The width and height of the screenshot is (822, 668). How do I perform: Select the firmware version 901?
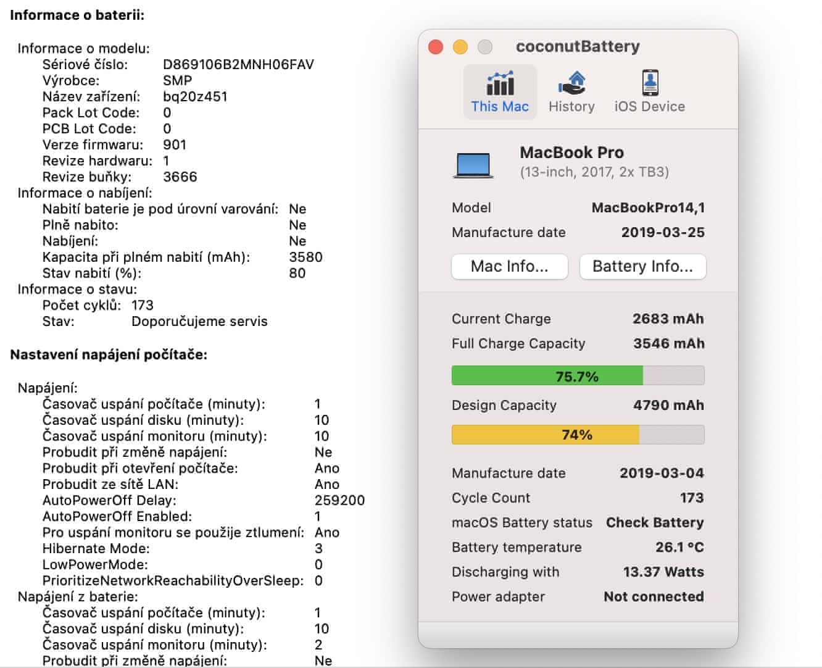[x=175, y=145]
